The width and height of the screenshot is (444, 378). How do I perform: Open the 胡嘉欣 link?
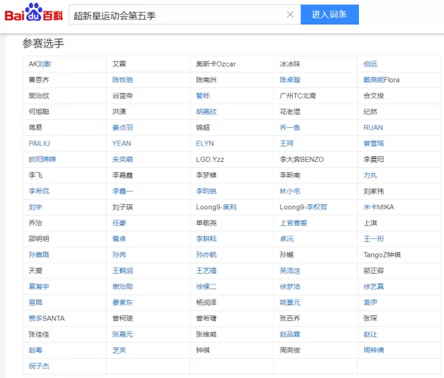[206, 112]
